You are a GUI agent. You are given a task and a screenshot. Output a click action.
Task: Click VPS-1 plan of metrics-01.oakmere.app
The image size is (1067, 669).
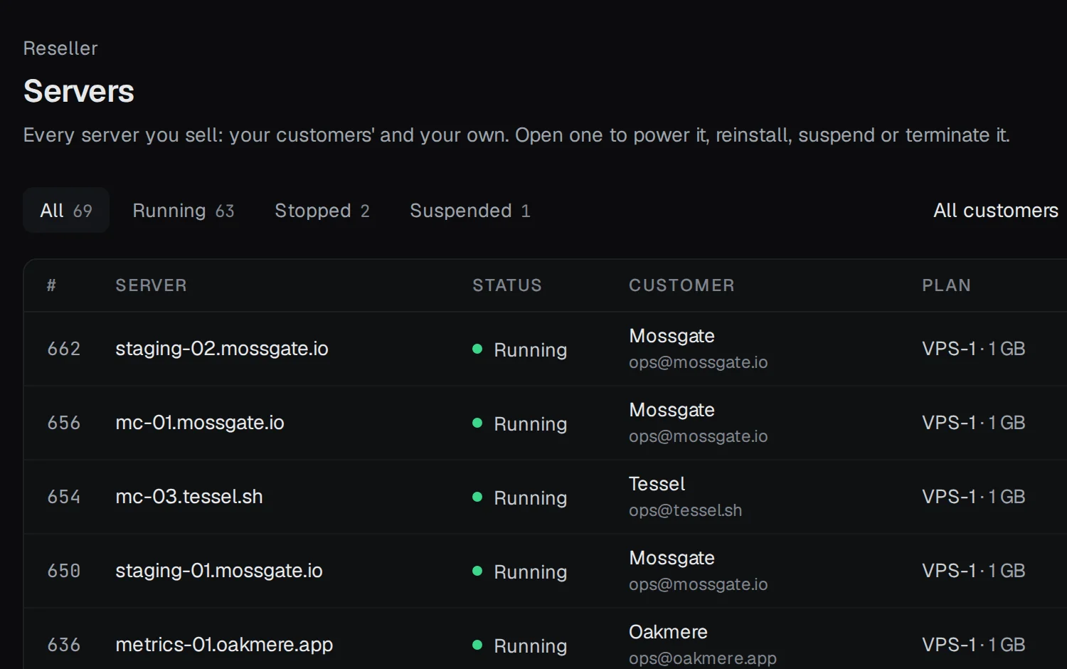[x=974, y=645]
